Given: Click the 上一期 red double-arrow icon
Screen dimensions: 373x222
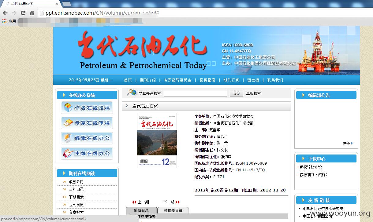Looking at the screenshot, I should coord(134,202).
